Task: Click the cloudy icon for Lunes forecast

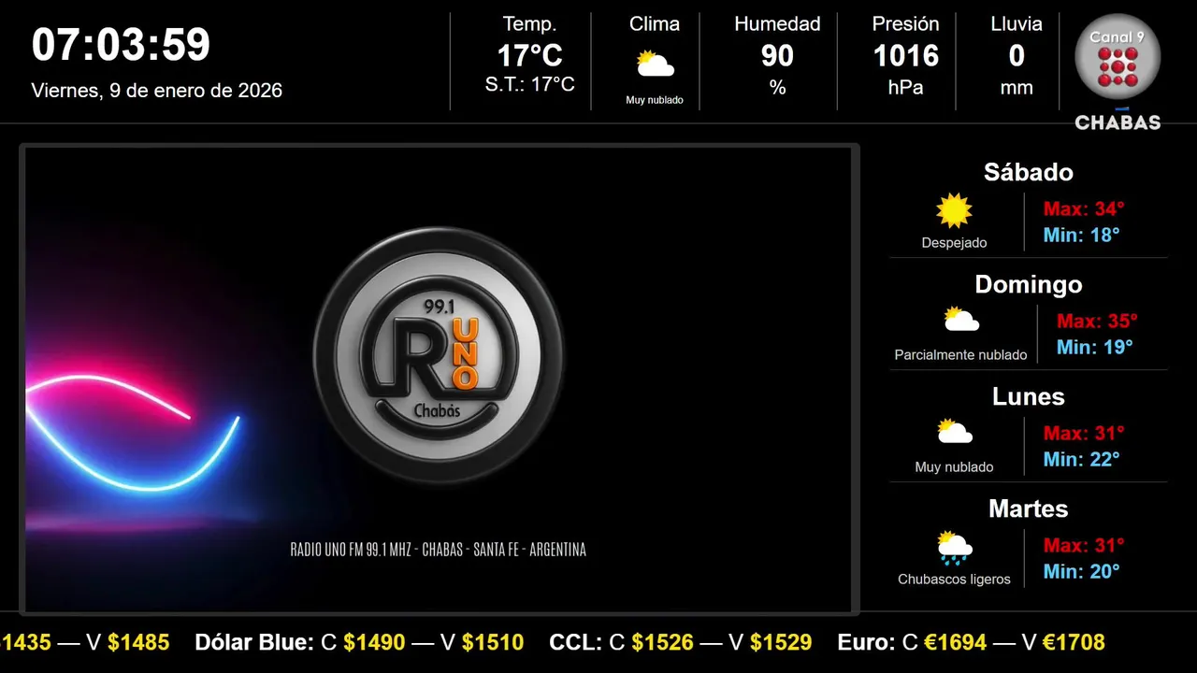Action: pyautogui.click(x=954, y=433)
